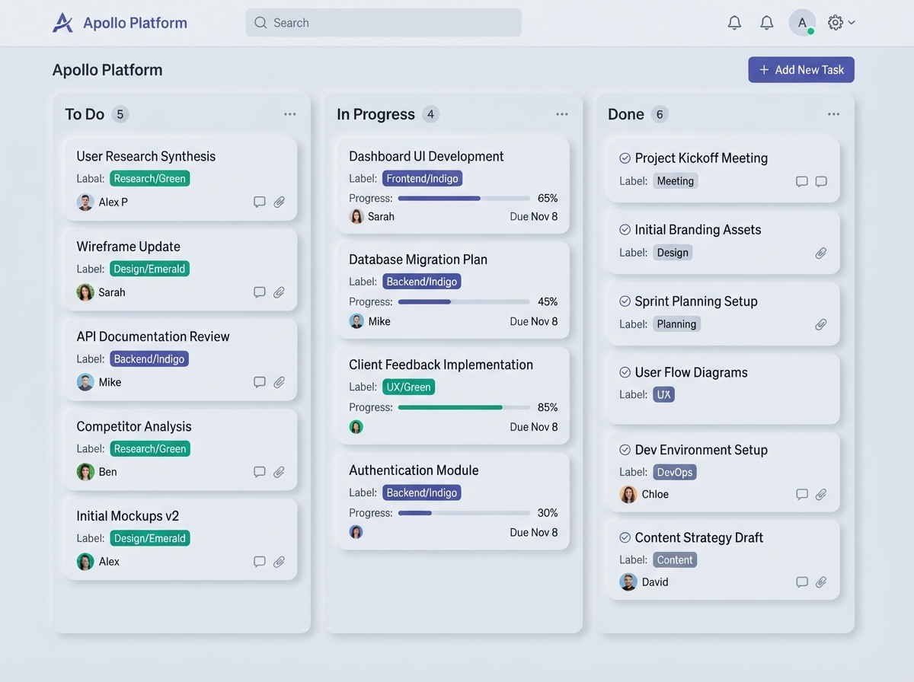The height and width of the screenshot is (682, 914).
Task: Open In Progress column three-dot menu
Action: (x=562, y=114)
